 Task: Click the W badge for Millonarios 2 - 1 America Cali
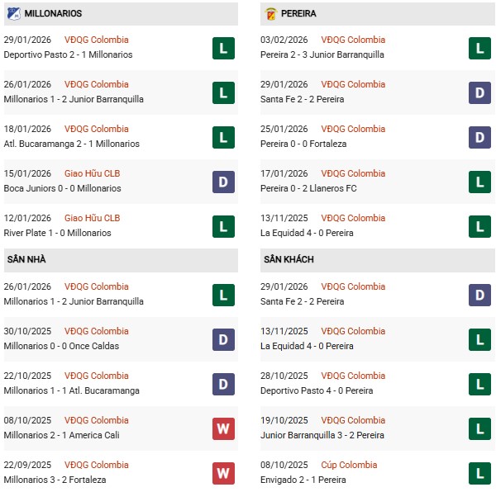(223, 428)
